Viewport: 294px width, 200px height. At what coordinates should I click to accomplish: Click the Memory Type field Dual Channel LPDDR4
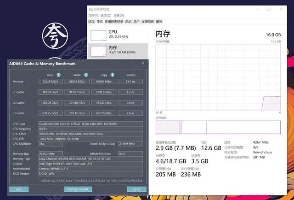coord(90,159)
